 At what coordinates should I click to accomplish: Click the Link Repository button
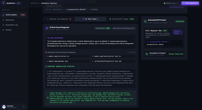(190, 3)
